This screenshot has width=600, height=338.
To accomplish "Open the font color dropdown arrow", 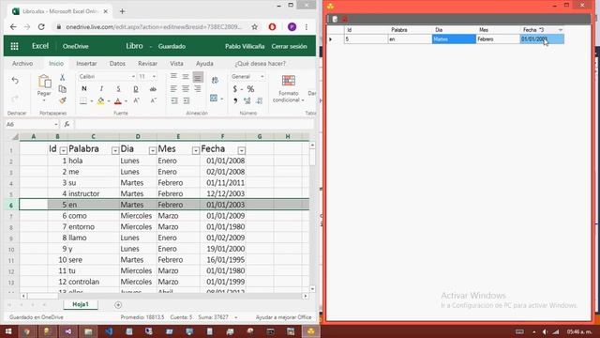I will pos(126,101).
